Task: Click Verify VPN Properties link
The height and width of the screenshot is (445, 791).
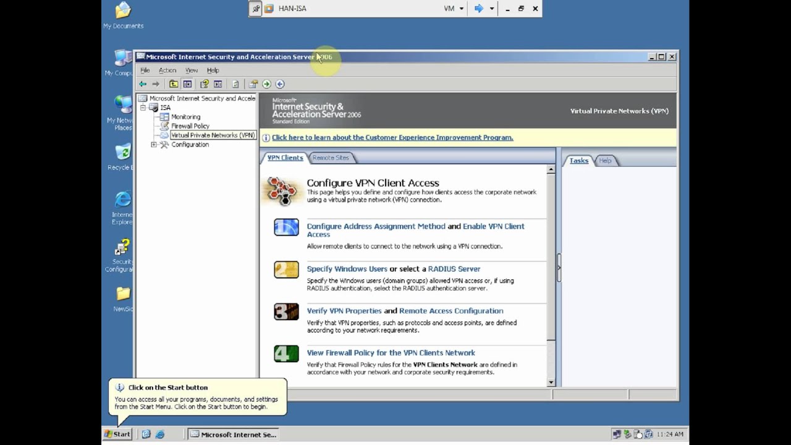Action: coord(344,311)
